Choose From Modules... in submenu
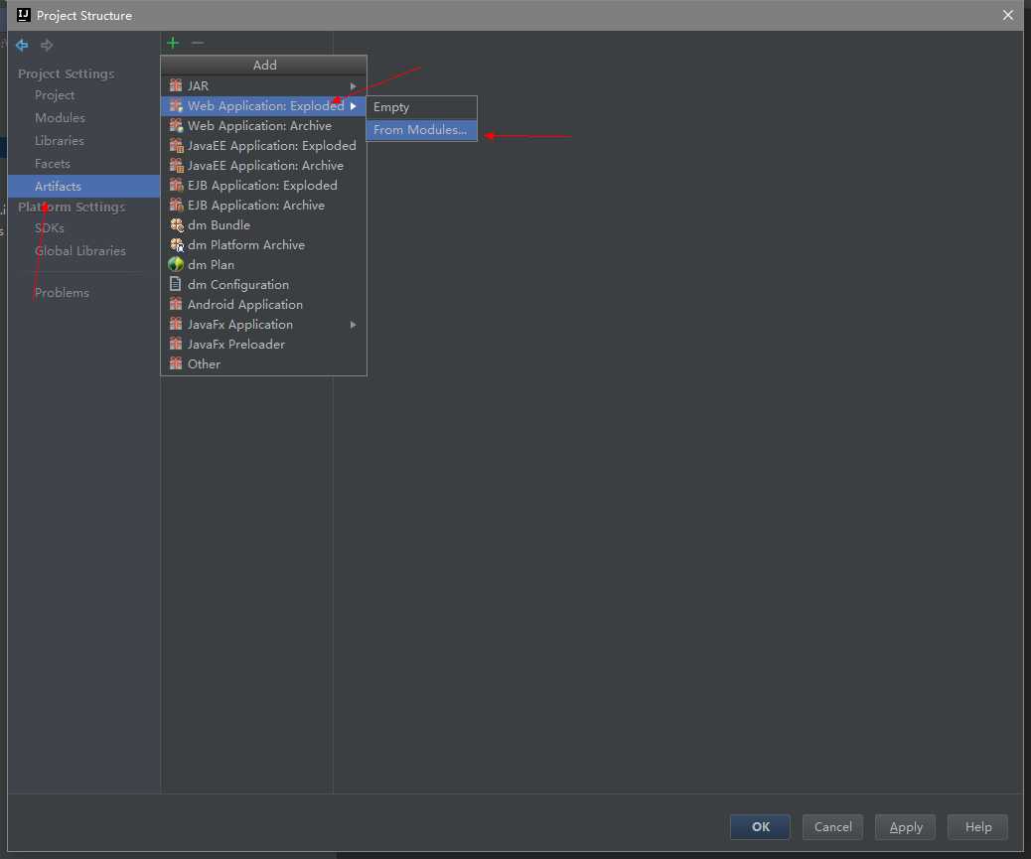This screenshot has width=1031, height=859. pyautogui.click(x=421, y=130)
